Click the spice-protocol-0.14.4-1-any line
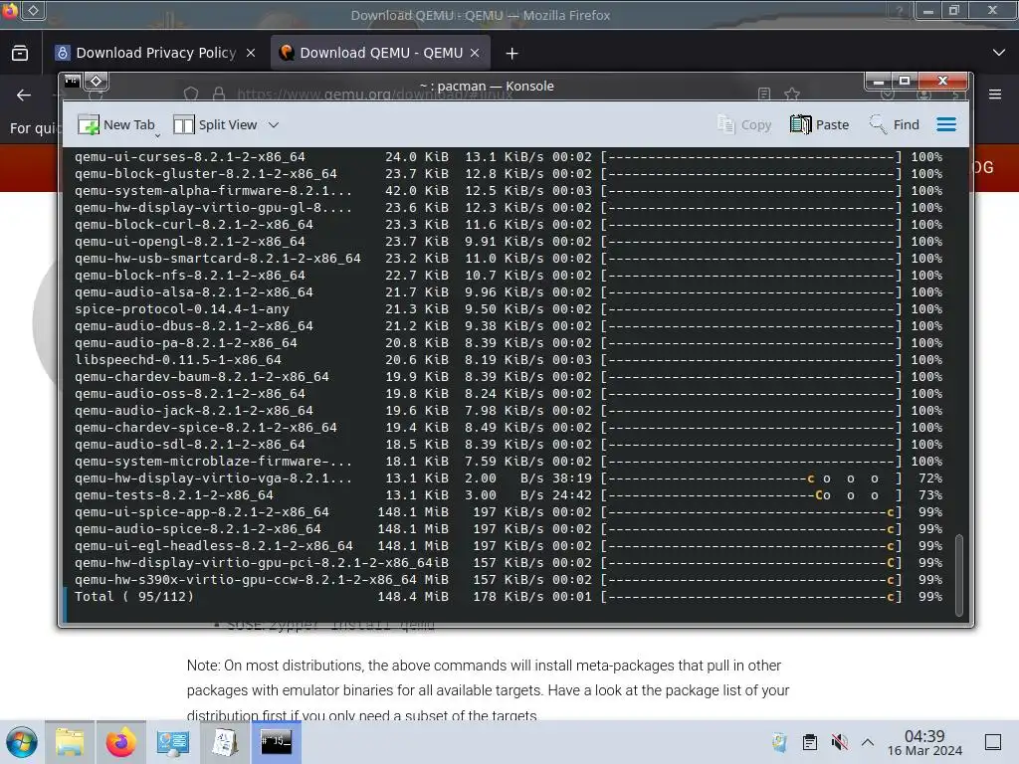 508,309
